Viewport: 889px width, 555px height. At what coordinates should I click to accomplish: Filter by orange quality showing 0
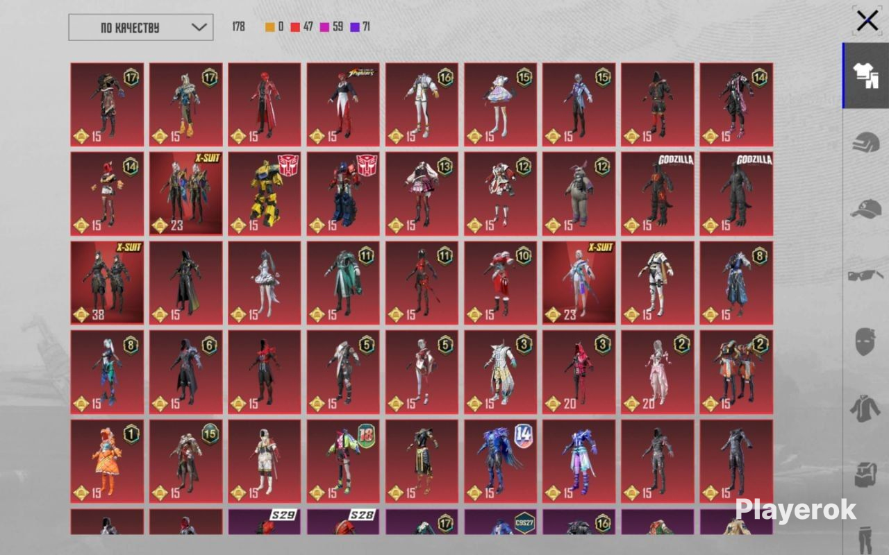click(x=274, y=27)
